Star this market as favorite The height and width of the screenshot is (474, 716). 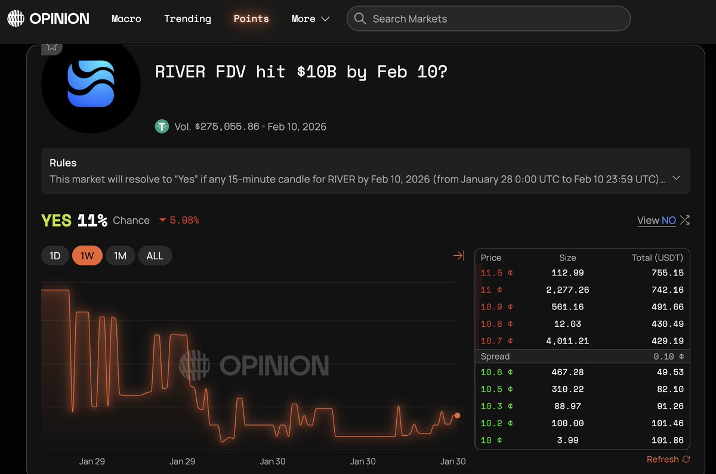[x=52, y=46]
